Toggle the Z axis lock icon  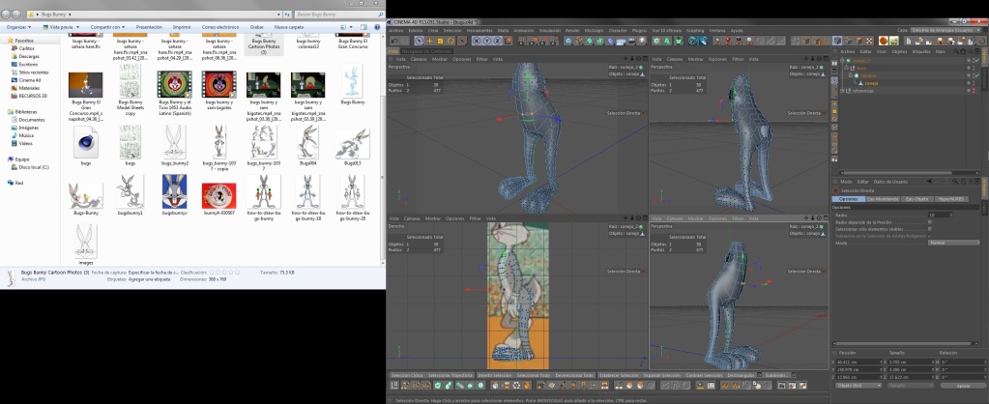tap(497, 41)
